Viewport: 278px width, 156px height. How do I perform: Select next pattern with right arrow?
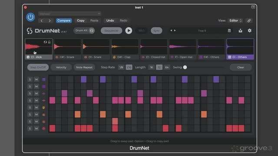tap(175, 30)
